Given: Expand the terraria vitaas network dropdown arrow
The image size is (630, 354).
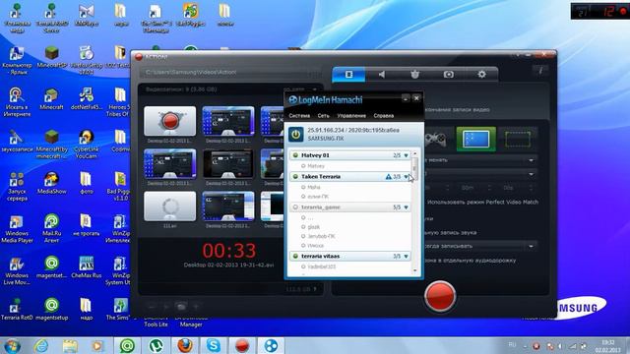Looking at the screenshot, I should point(407,256).
